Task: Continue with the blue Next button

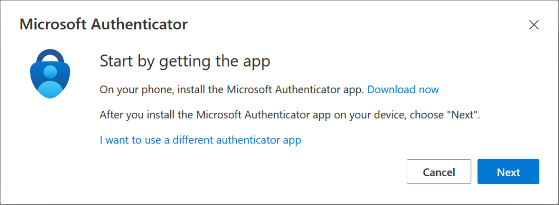Action: 508,172
